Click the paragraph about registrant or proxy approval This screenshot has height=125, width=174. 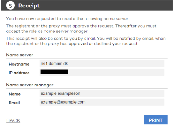81,29
